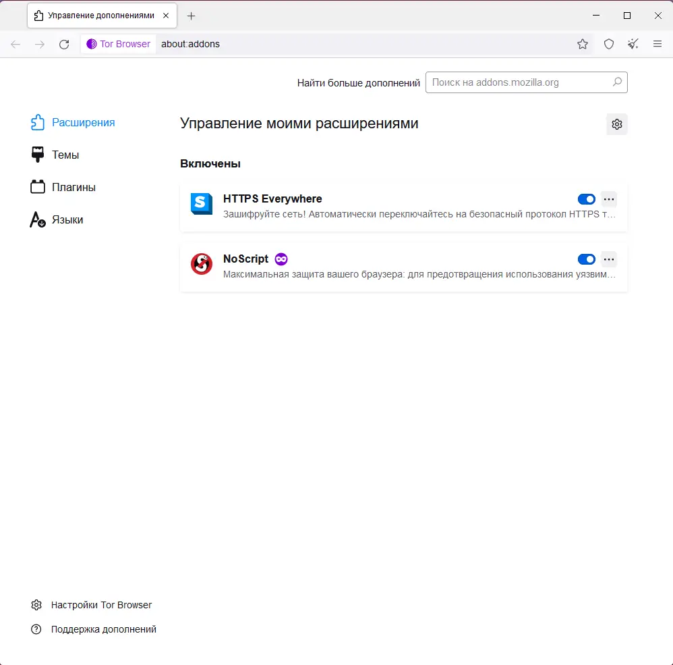Open NoScript extension title
The image size is (673, 665).
pos(245,259)
